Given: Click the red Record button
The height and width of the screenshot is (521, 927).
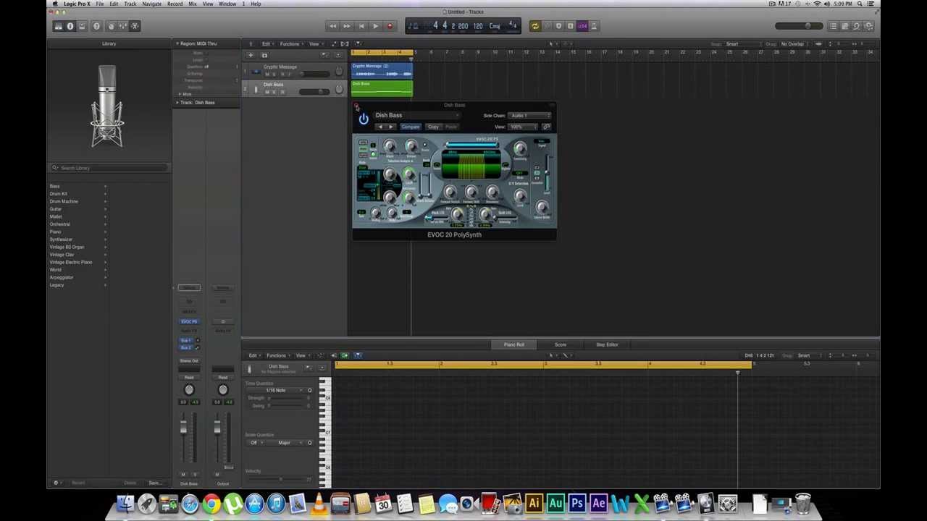Looking at the screenshot, I should (x=389, y=26).
